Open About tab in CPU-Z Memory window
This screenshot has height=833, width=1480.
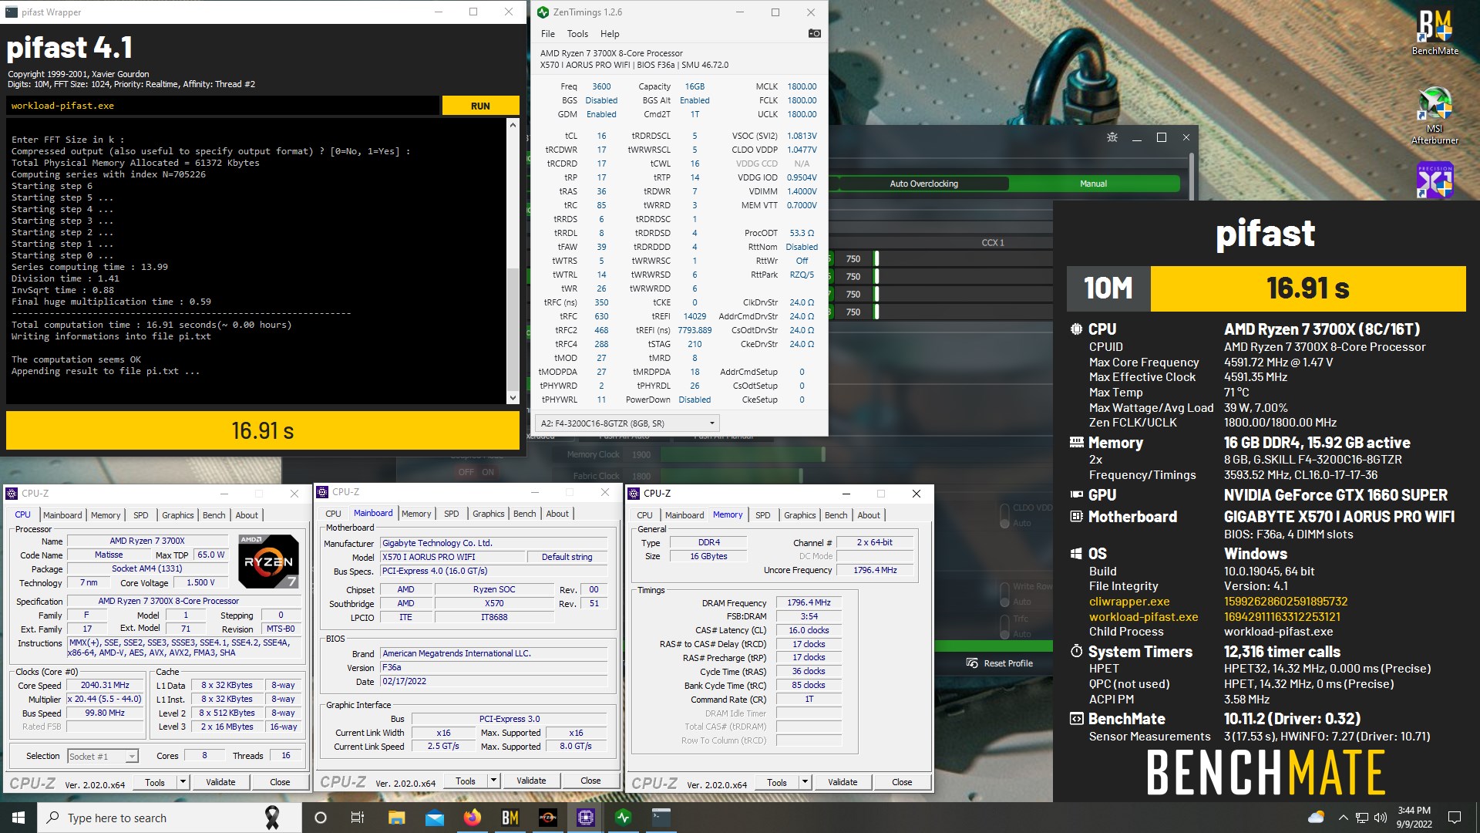pos(869,515)
